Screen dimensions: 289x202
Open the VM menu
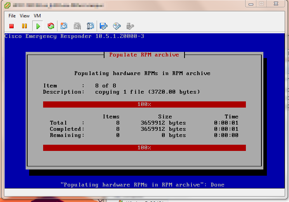37,16
